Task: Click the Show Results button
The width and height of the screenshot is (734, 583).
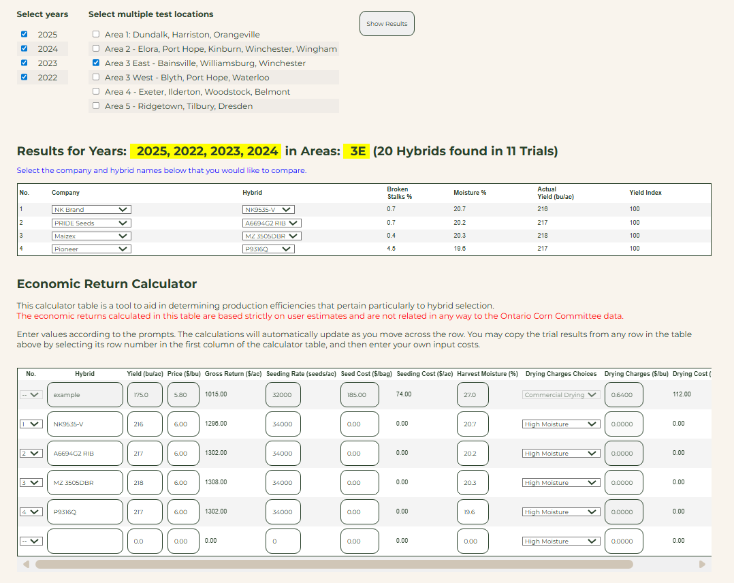Action: (x=386, y=24)
